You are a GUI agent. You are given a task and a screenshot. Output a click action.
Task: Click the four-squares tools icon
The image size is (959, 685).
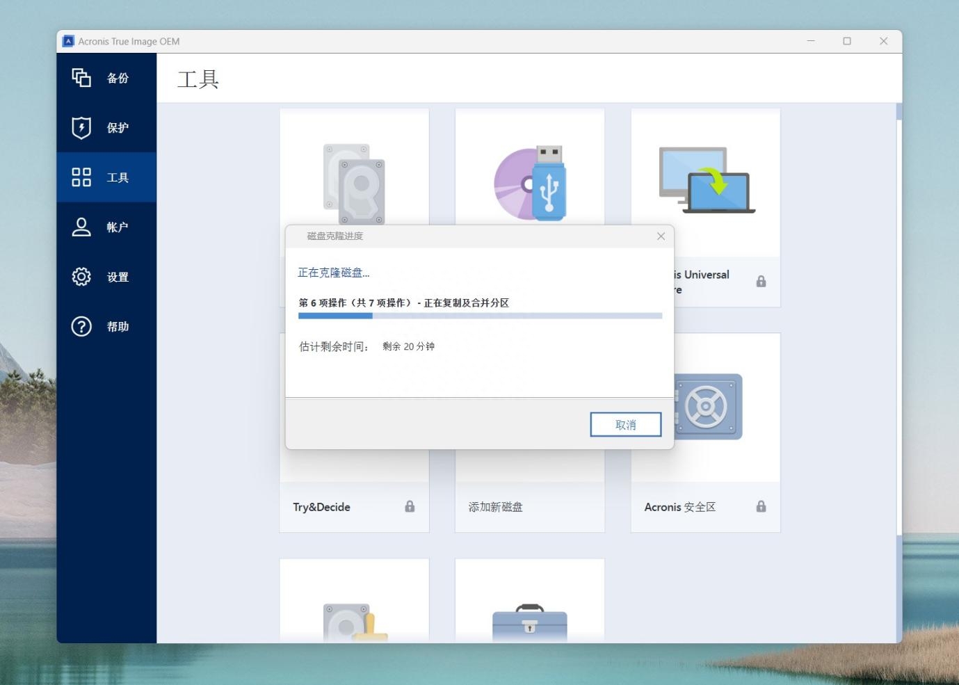point(81,177)
